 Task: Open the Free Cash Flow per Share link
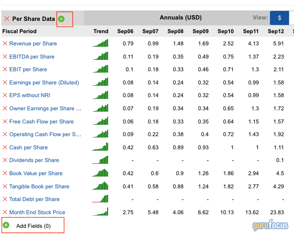pos(41,121)
